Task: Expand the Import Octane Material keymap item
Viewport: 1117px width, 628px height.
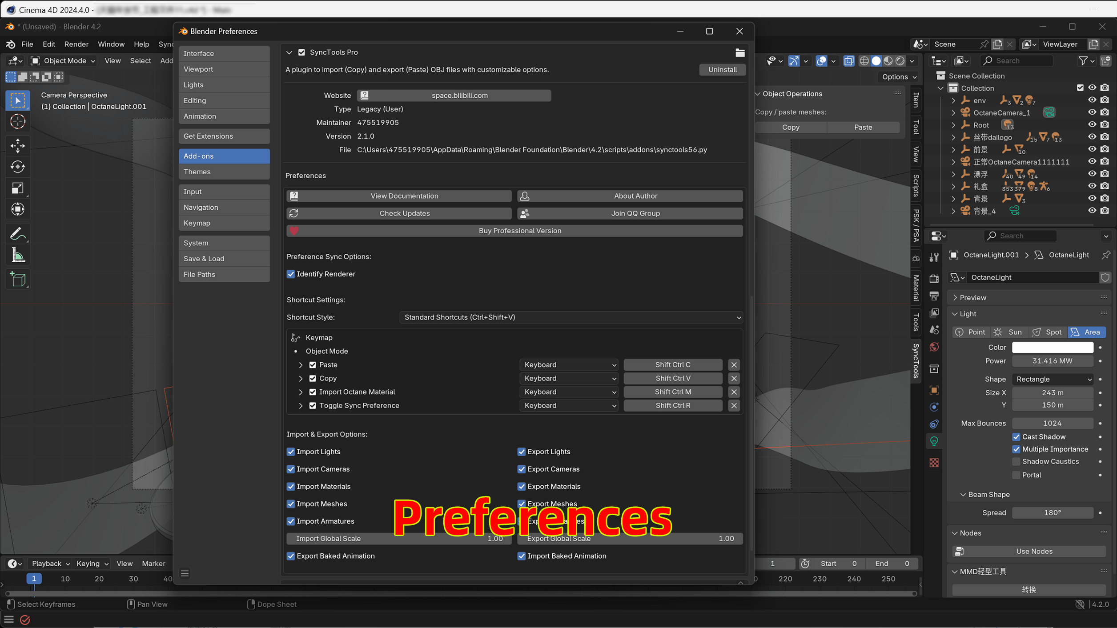Action: 301,392
